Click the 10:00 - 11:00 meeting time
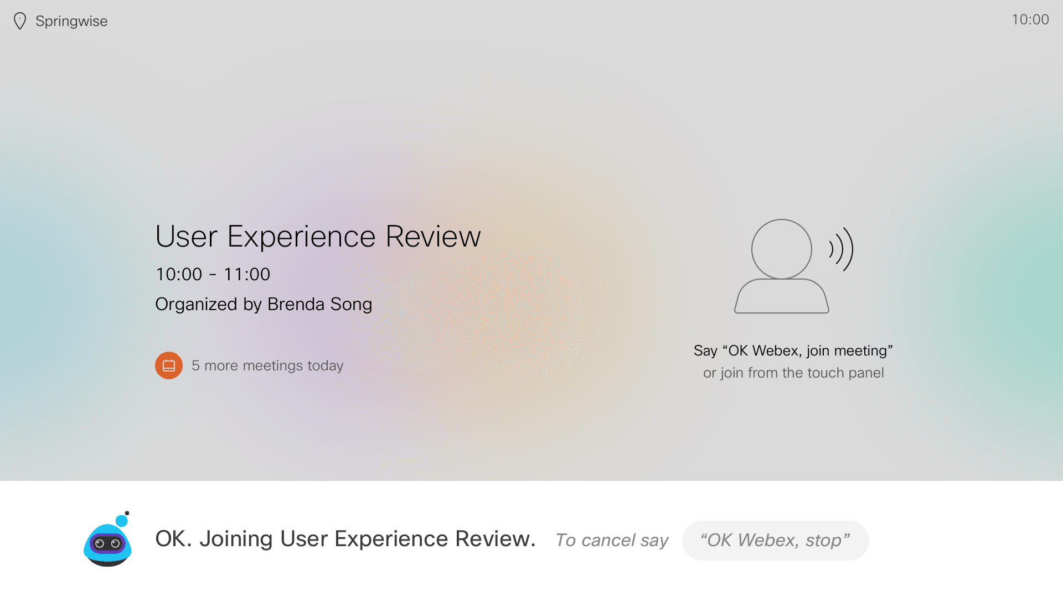The height and width of the screenshot is (597, 1063). click(213, 274)
